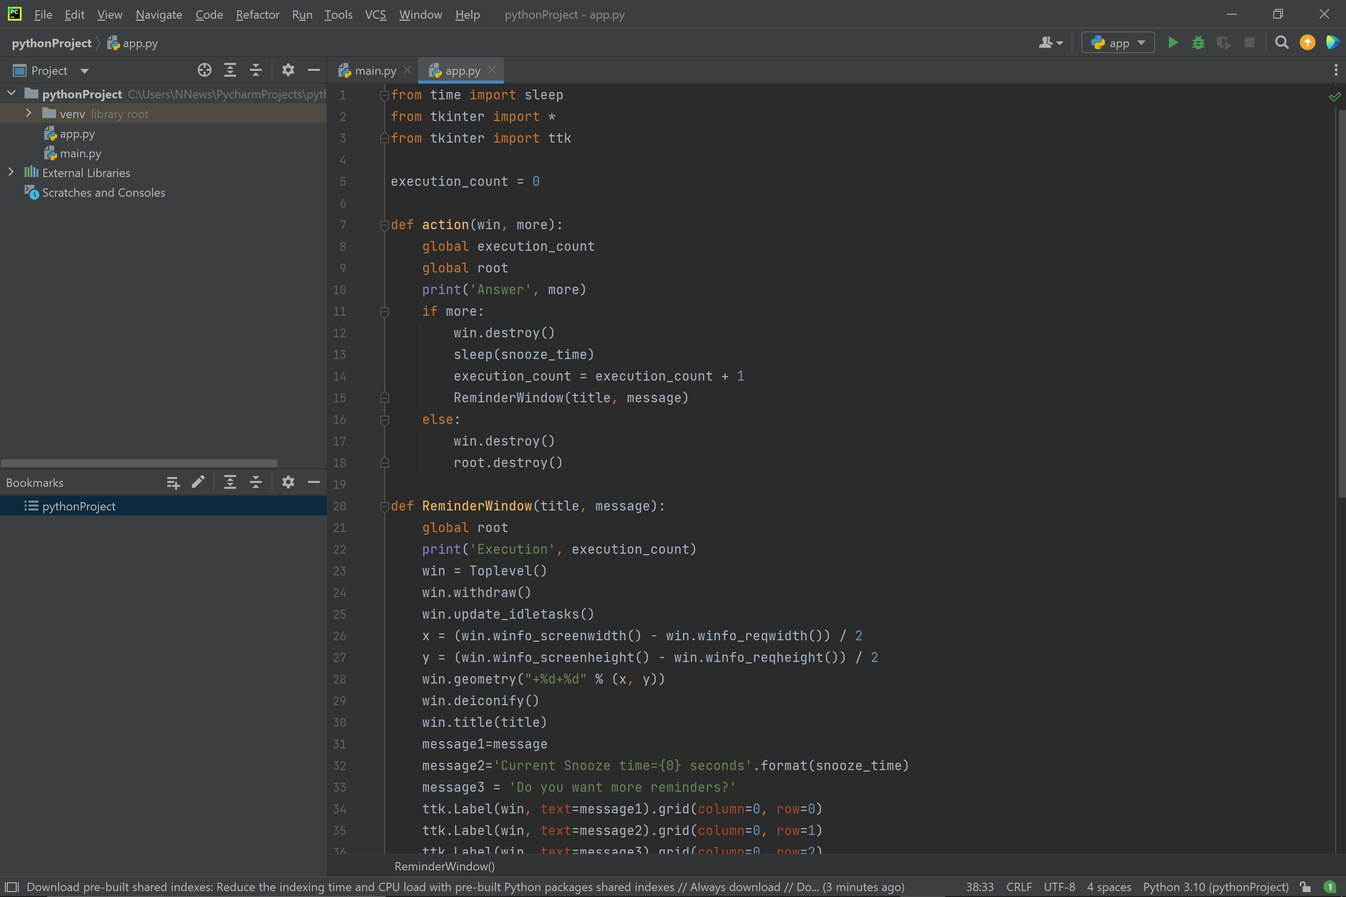The image size is (1346, 897).
Task: Collapse the pythonProject root folder
Action: pos(11,93)
